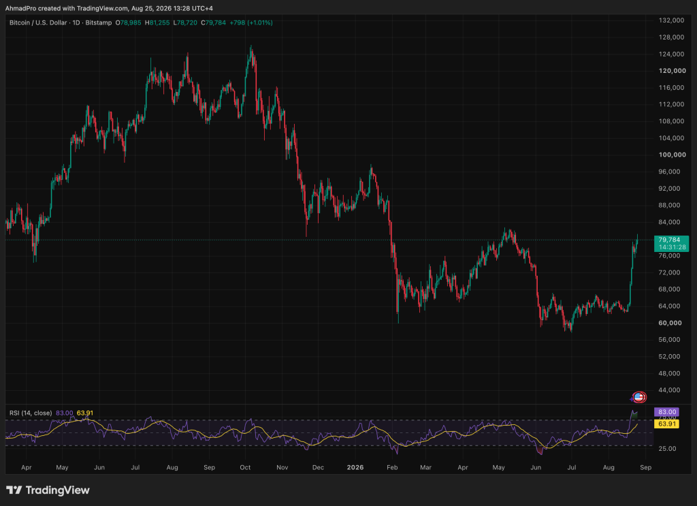
Task: Click the TradingView logo in footer
Action: click(x=48, y=490)
